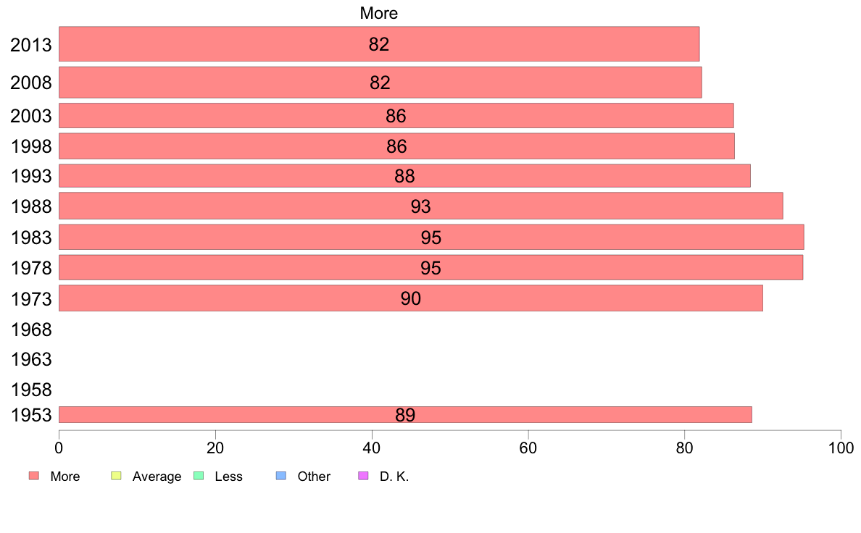Select the 2013 bar showing 82

(x=379, y=44)
